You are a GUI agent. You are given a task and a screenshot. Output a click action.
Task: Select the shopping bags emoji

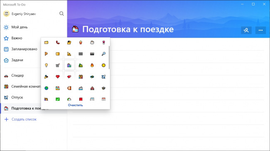(x=69, y=65)
